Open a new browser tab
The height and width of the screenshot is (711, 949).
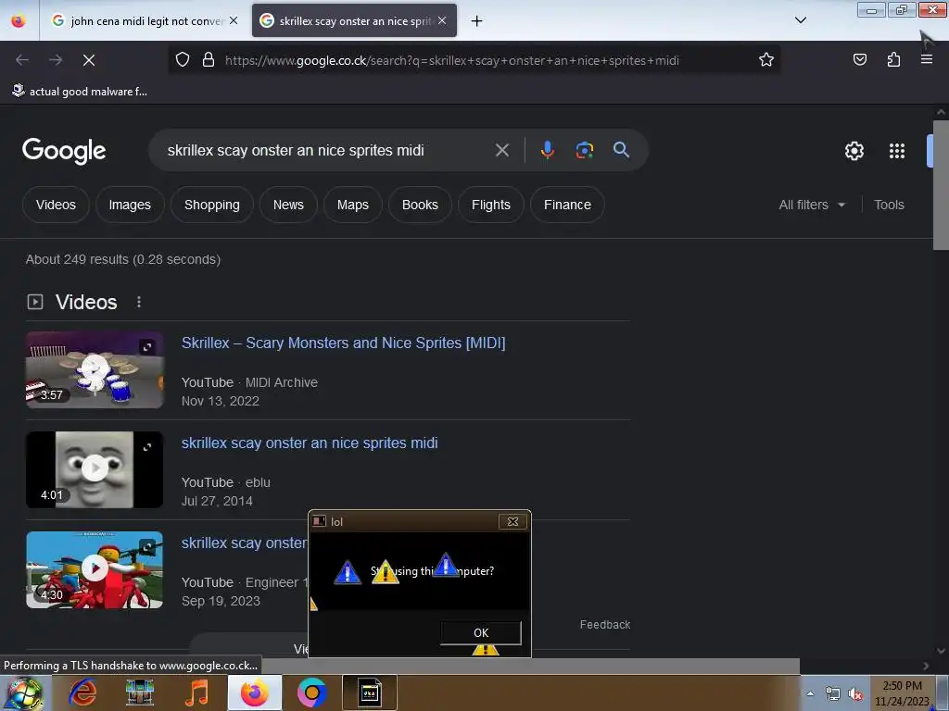(477, 21)
